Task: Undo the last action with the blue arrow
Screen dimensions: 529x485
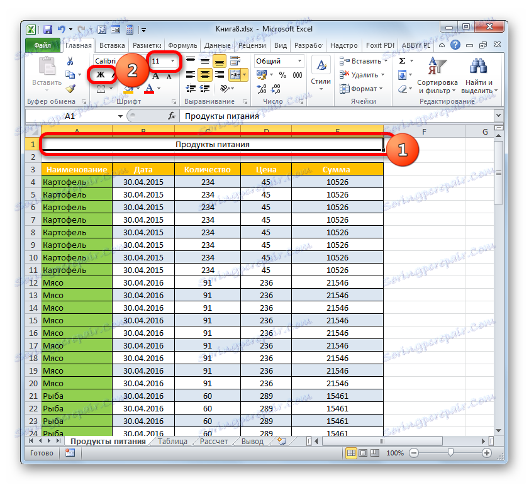Action: [x=62, y=30]
